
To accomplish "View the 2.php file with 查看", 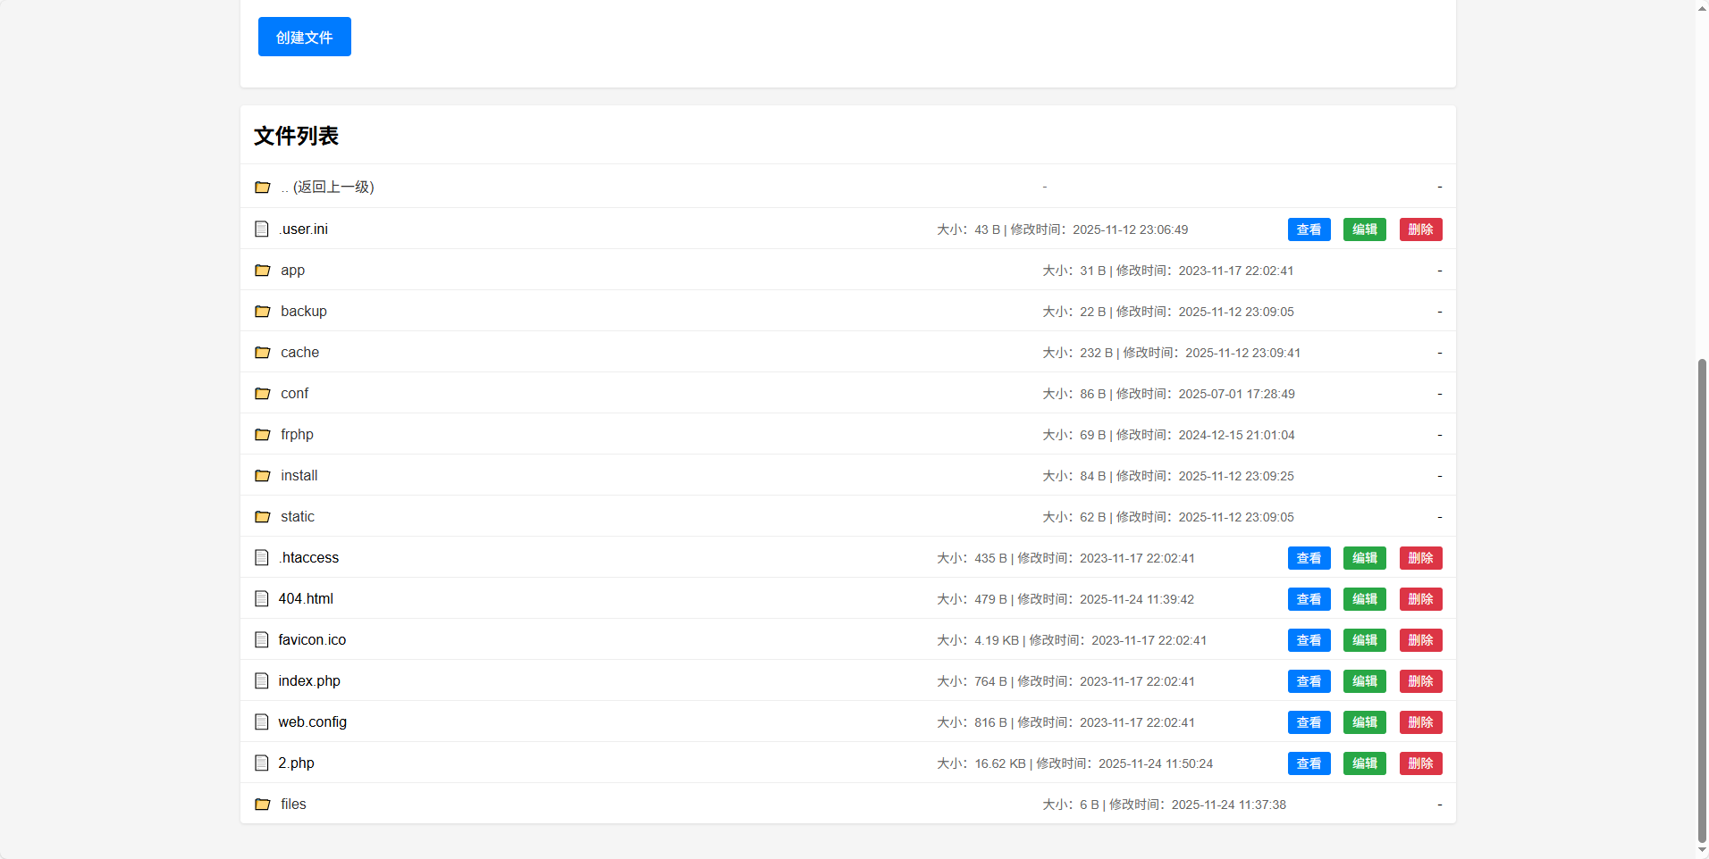I will click(1309, 763).
